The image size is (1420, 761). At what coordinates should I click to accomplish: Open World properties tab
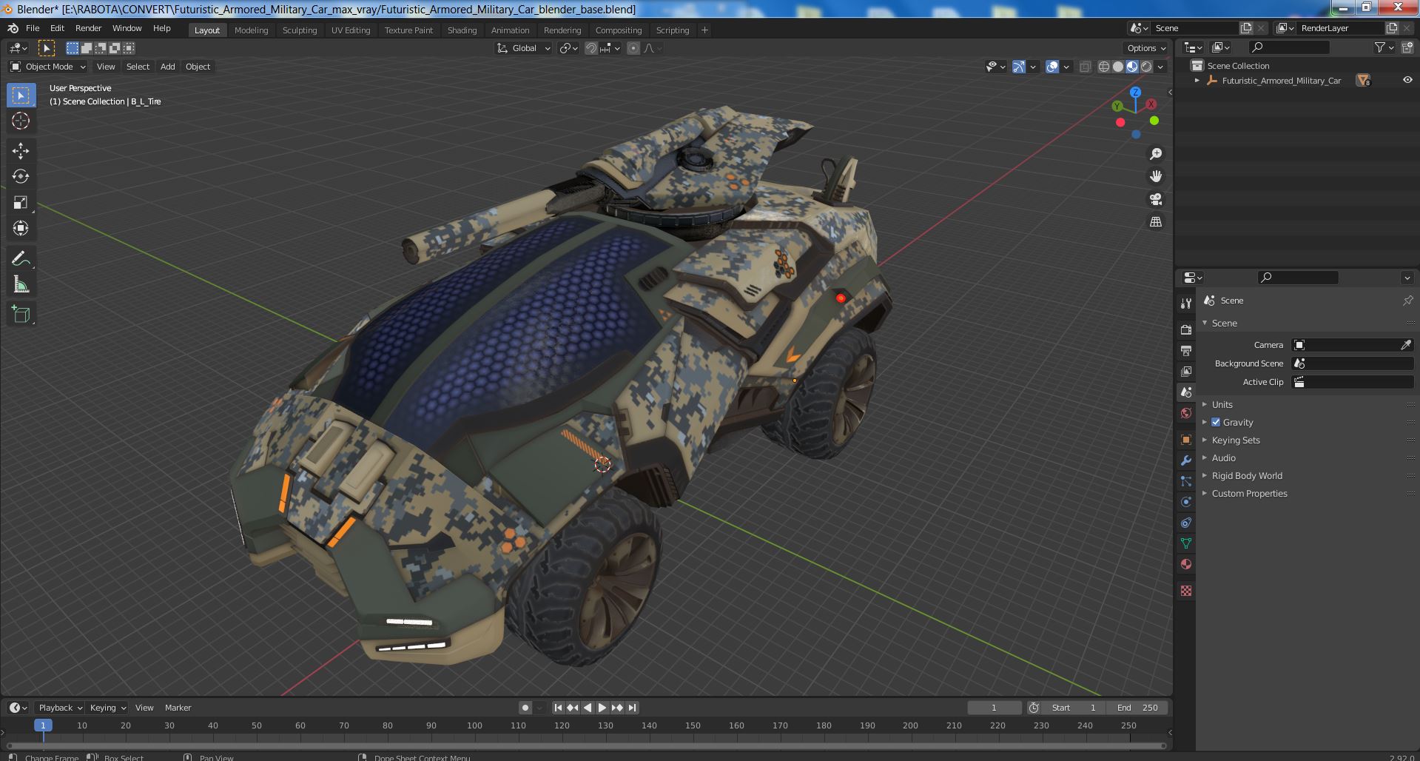coord(1186,413)
